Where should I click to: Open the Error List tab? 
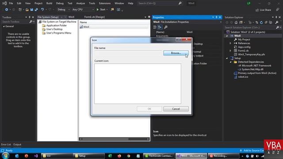coord(6,144)
